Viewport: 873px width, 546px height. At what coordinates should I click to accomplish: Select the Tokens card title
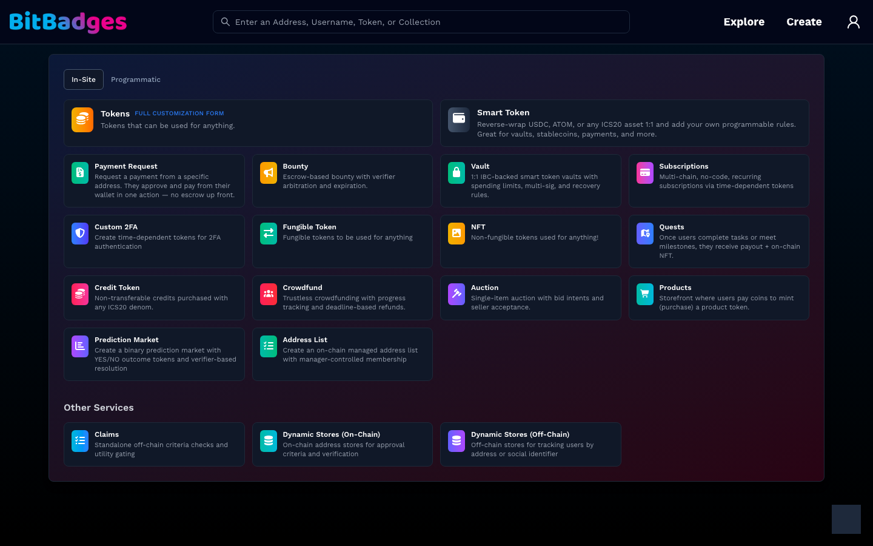click(115, 113)
